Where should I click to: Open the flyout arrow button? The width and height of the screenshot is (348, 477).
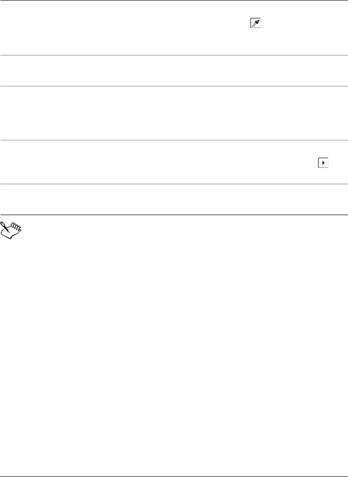coord(322,164)
